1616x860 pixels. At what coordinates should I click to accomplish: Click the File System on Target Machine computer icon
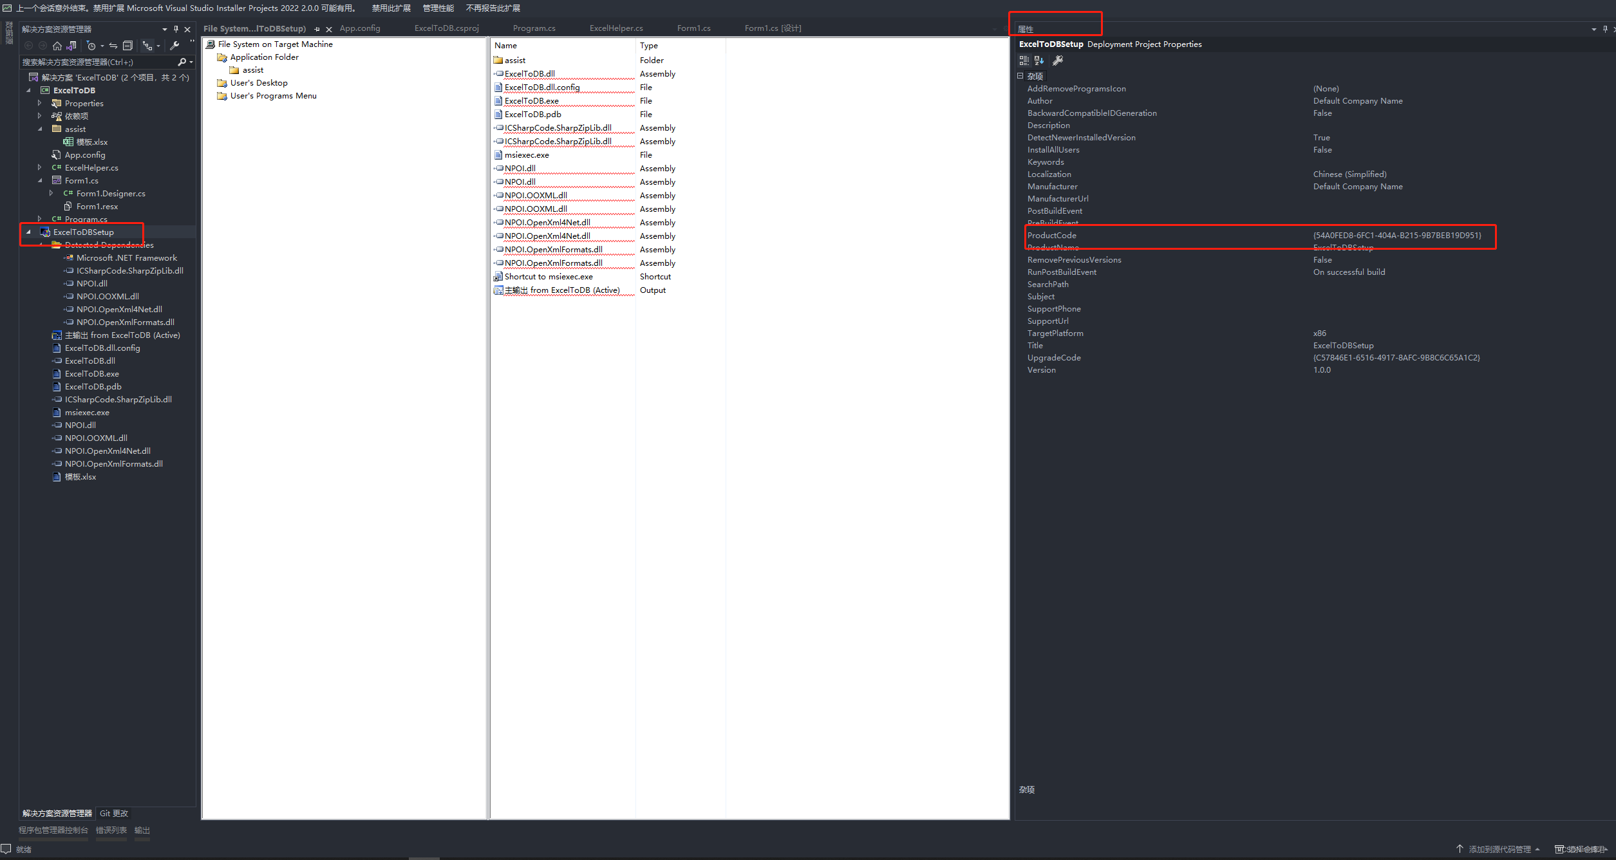pos(211,44)
